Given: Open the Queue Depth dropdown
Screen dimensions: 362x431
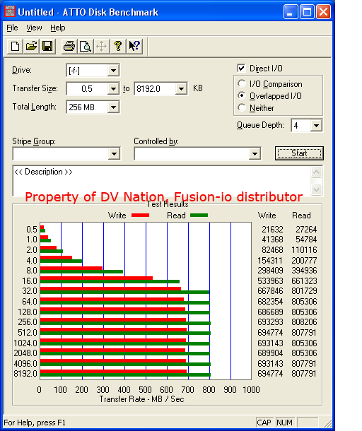Looking at the screenshot, I should pos(316,126).
